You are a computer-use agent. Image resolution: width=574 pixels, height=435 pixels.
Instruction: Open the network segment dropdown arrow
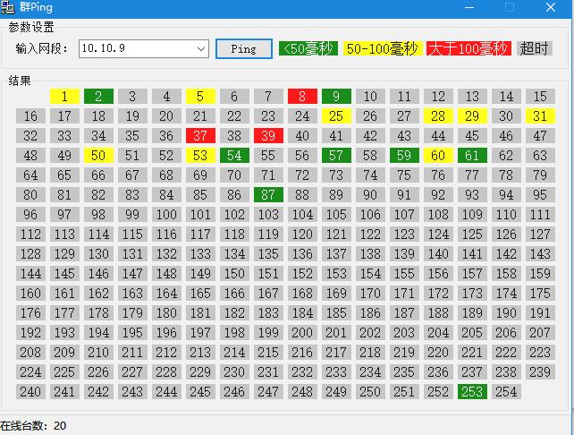(x=201, y=48)
